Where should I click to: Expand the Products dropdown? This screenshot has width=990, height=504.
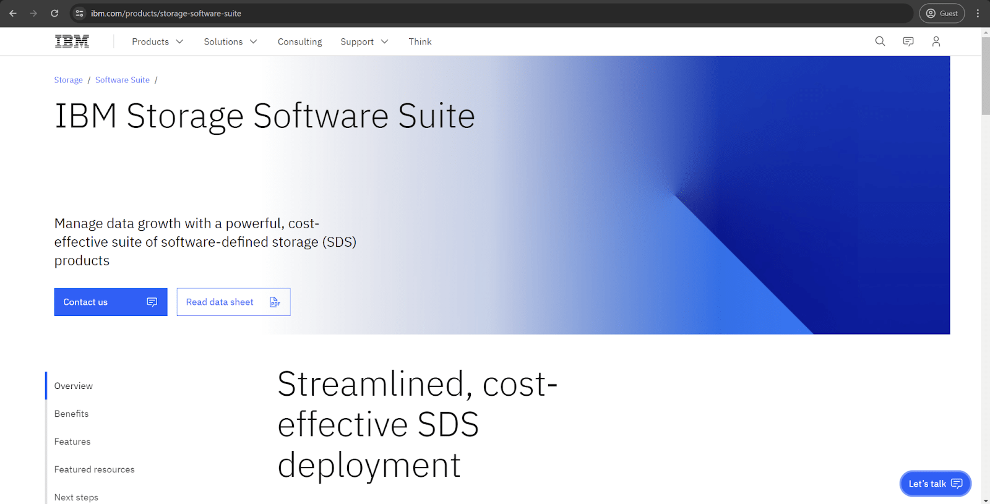(x=157, y=41)
